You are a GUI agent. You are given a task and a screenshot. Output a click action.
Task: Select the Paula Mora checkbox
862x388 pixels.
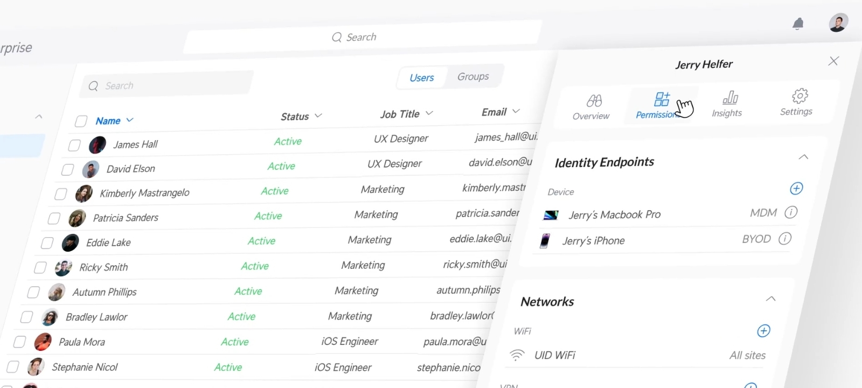click(x=19, y=342)
